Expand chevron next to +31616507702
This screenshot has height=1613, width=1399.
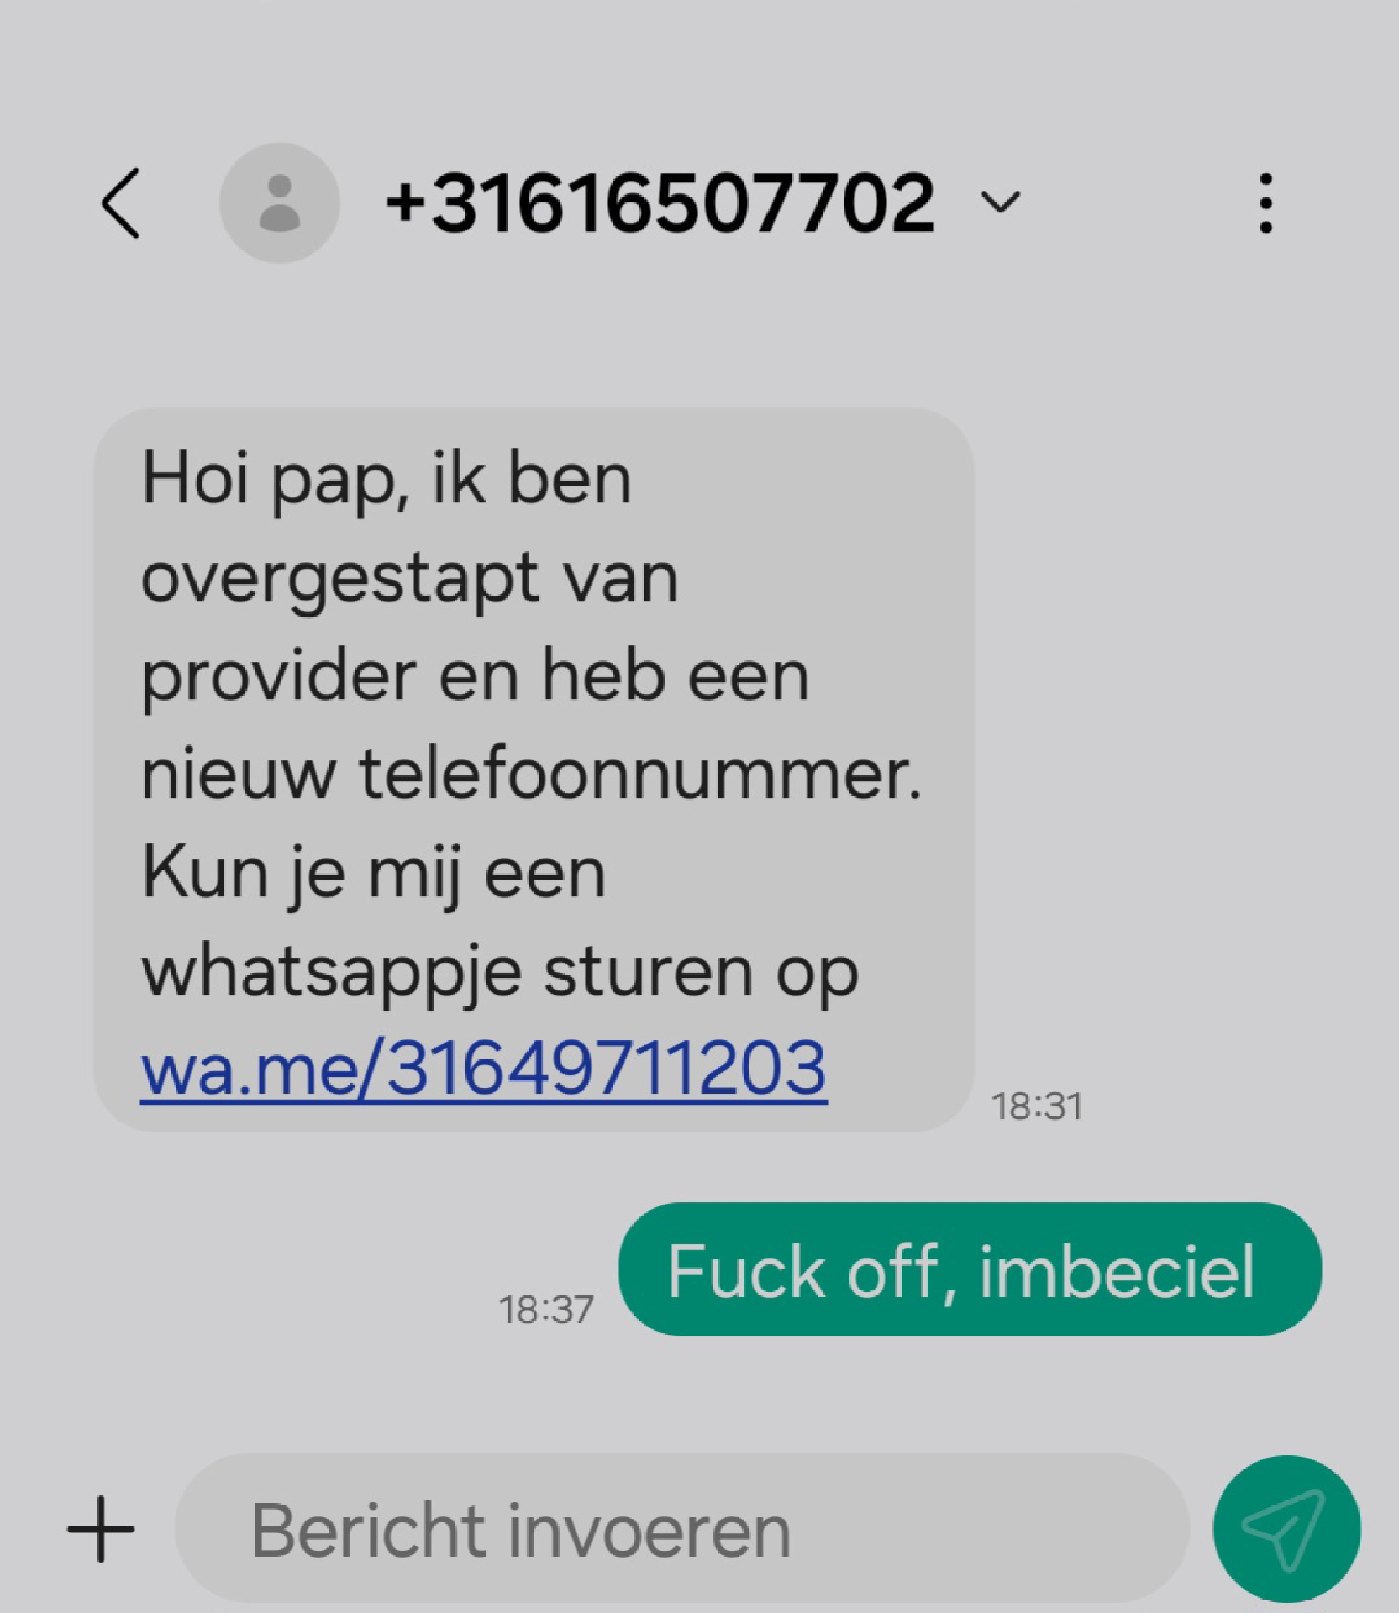tap(1000, 202)
